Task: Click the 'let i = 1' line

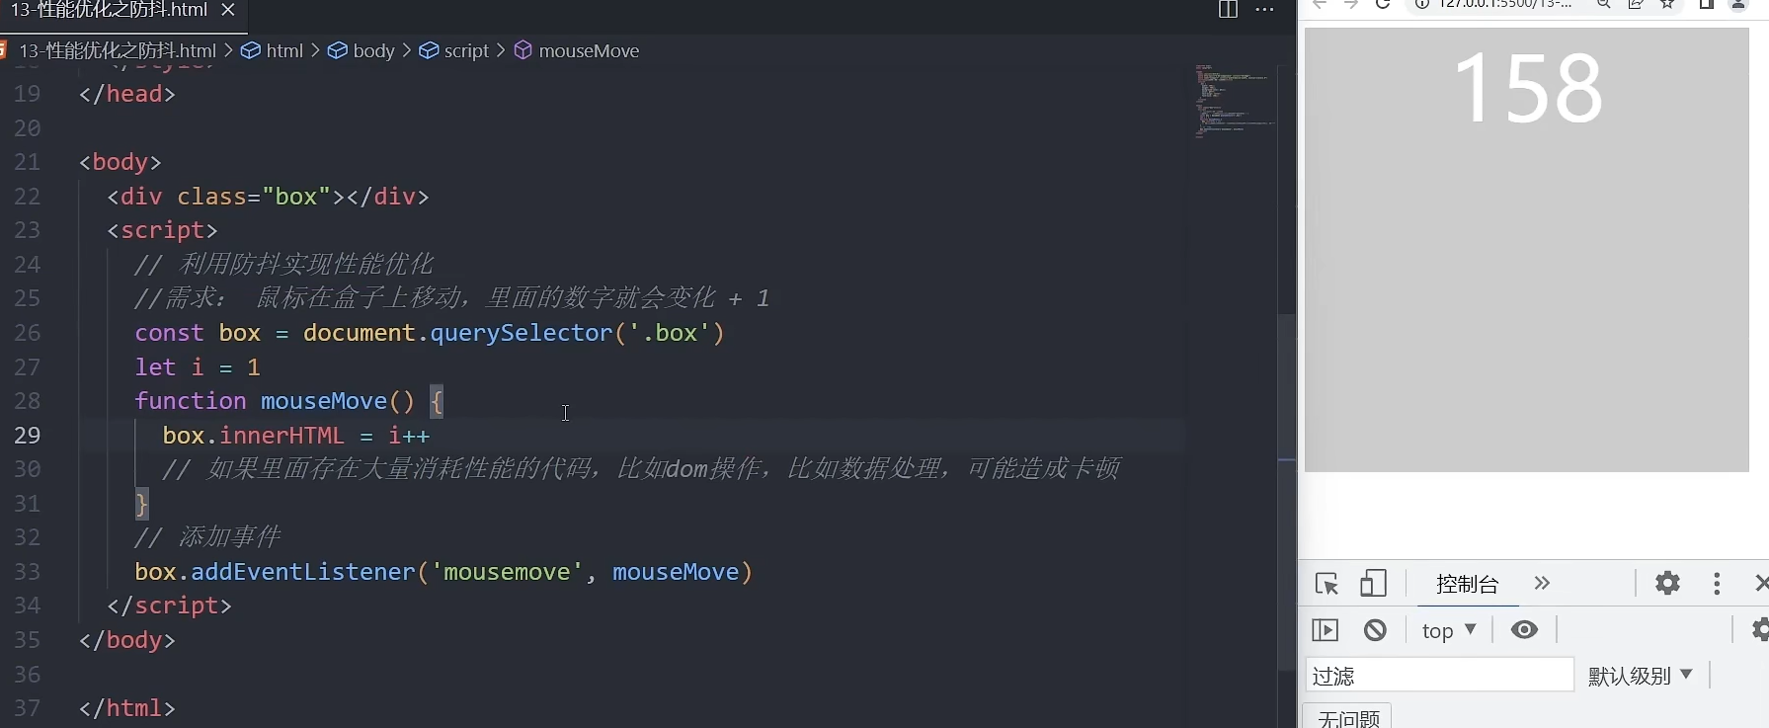Action: pyautogui.click(x=198, y=367)
